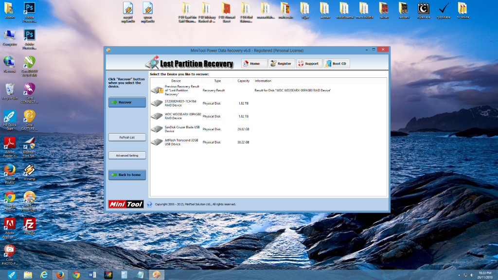This screenshot has height=280, width=498.
Task: Select the rabbani folder on the desktop
Action: coord(404,11)
